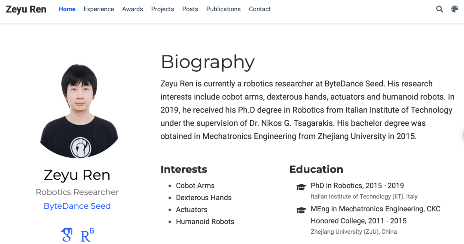Click the Education section heading
Image resolution: width=464 pixels, height=244 pixels.
(316, 169)
